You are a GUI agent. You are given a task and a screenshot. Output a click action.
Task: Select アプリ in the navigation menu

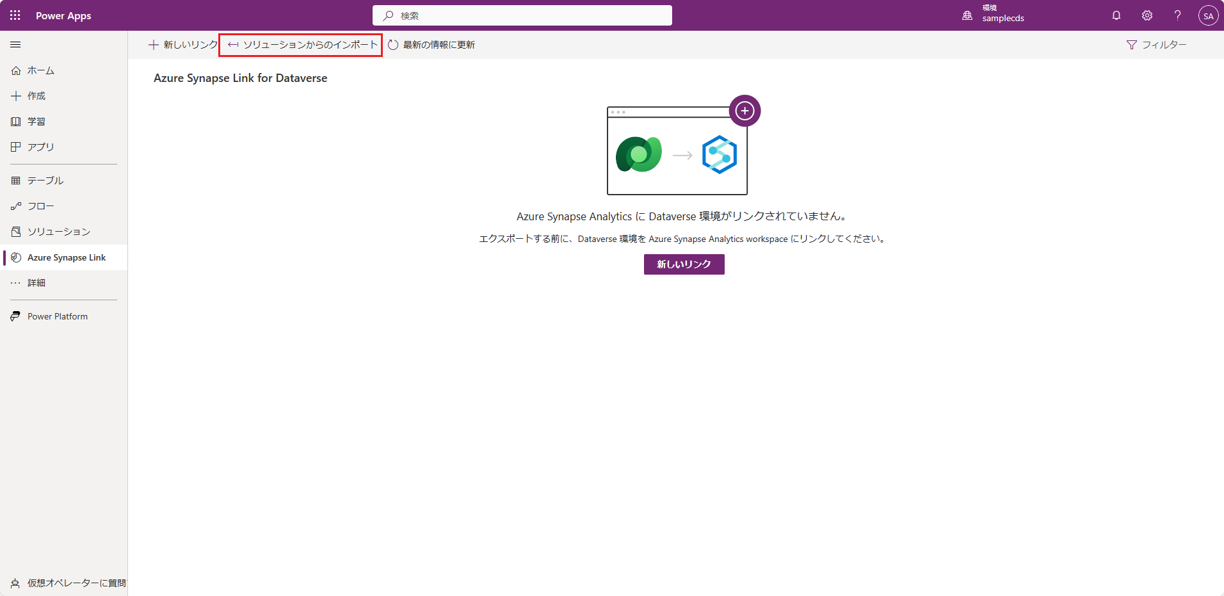click(x=39, y=147)
